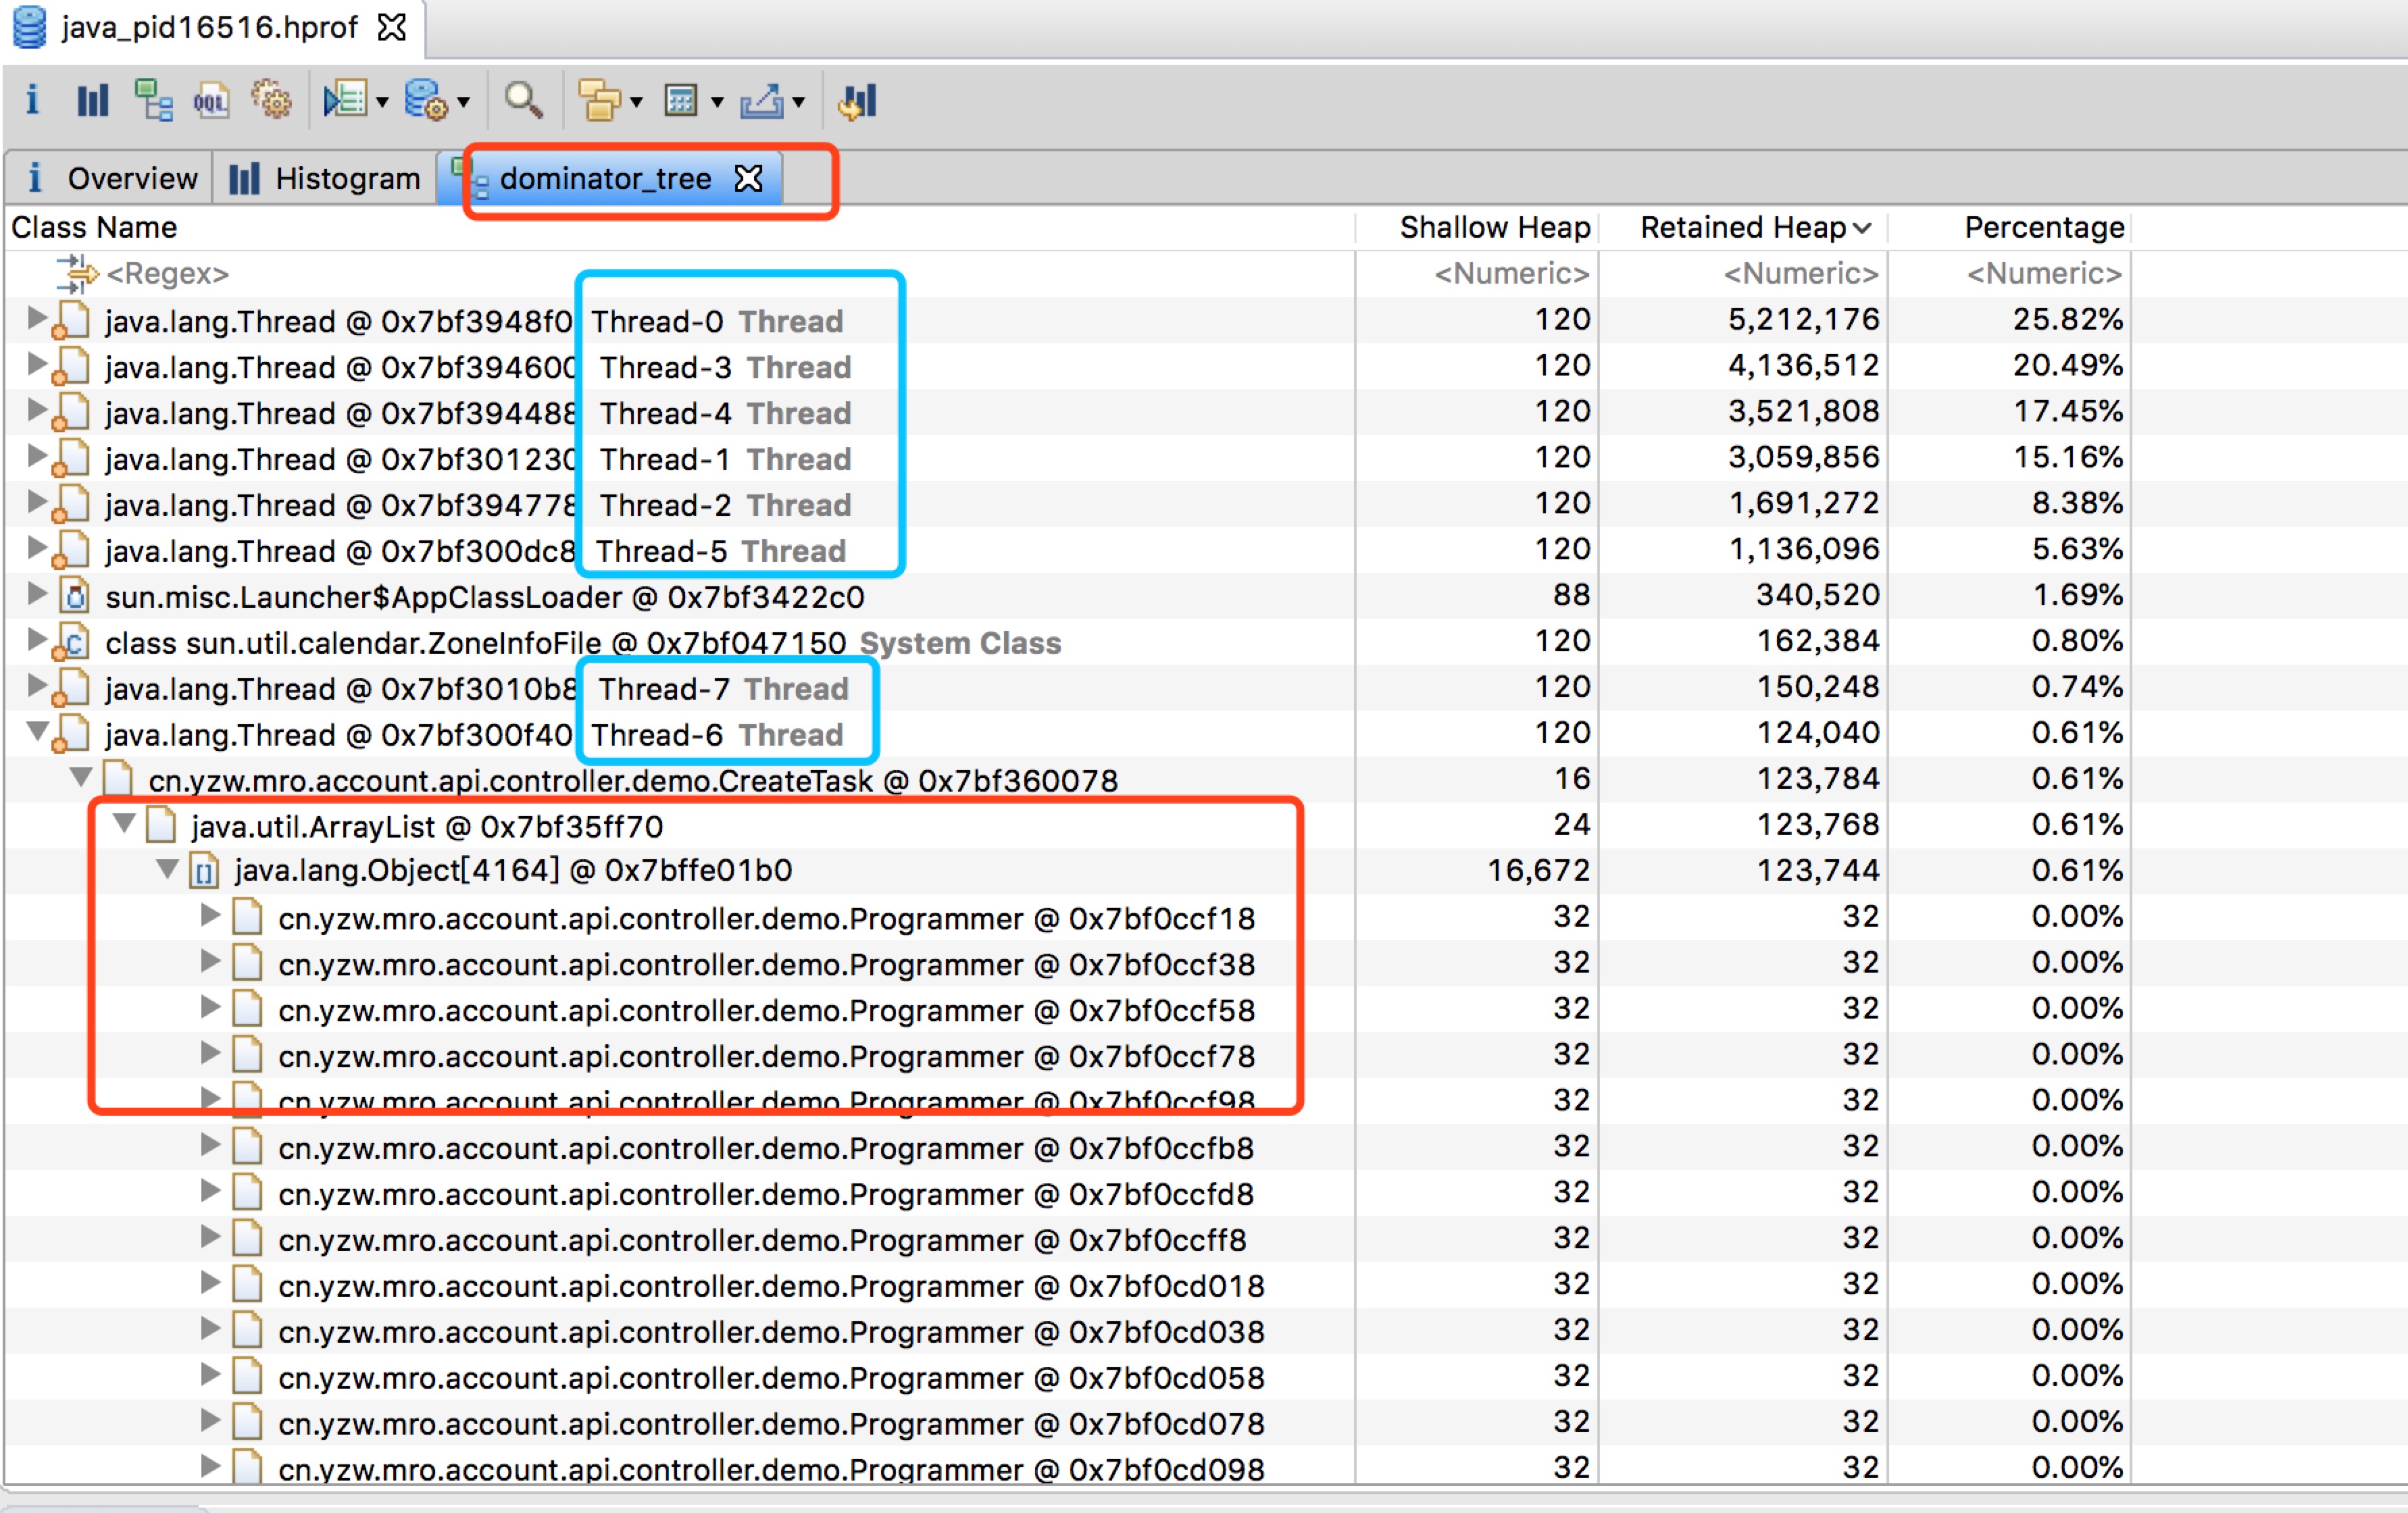Select the Programmer @ 0x7bf0ccfd8 row

pyautogui.click(x=766, y=1195)
